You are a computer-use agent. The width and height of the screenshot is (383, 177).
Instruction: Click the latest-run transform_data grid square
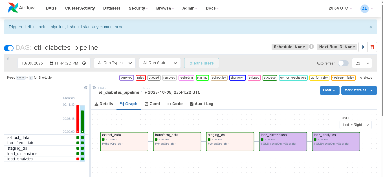[x=82, y=143]
